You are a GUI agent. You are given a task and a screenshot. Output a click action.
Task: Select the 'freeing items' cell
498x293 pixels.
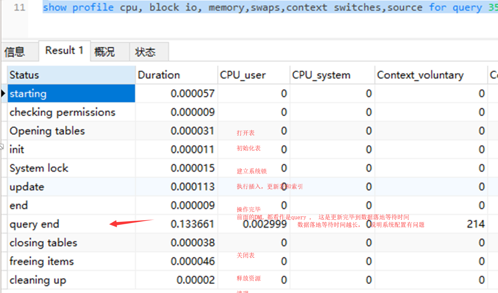(71, 261)
